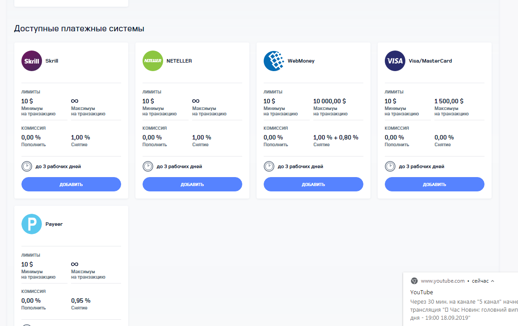This screenshot has width=518, height=326.
Task: Click the VISA logo icon
Action: (395, 61)
